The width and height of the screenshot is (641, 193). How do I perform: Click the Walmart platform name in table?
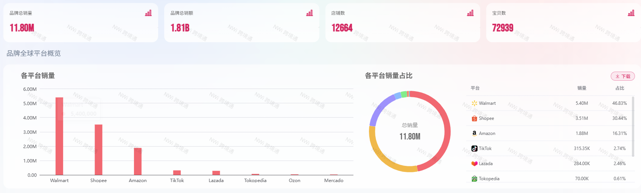click(x=487, y=103)
